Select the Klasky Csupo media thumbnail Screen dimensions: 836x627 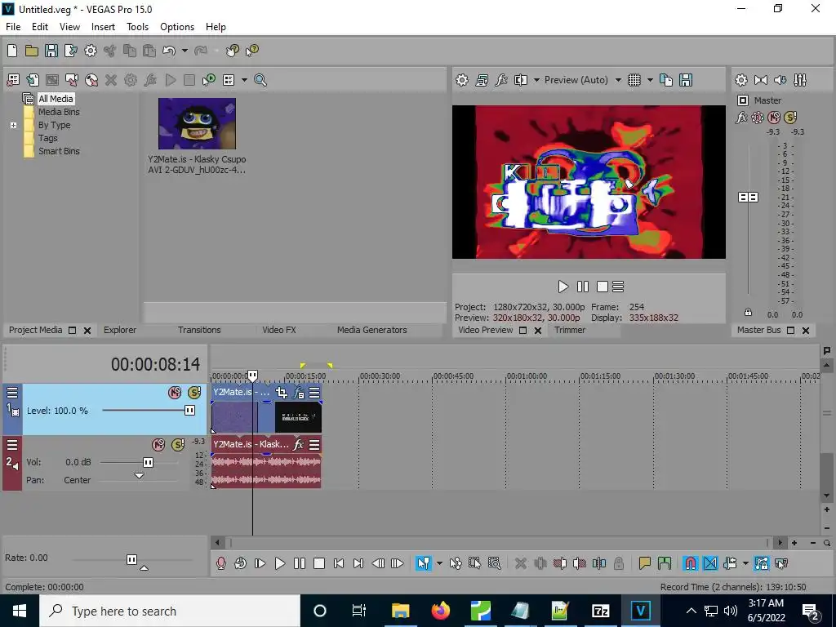[197, 124]
